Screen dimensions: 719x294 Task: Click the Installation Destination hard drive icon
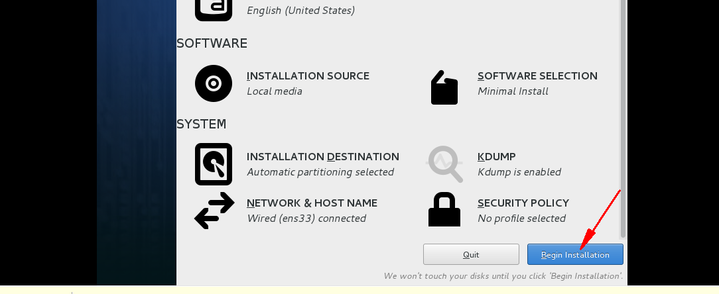214,164
